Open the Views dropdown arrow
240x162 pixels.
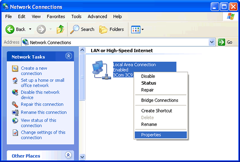[x=143, y=29]
